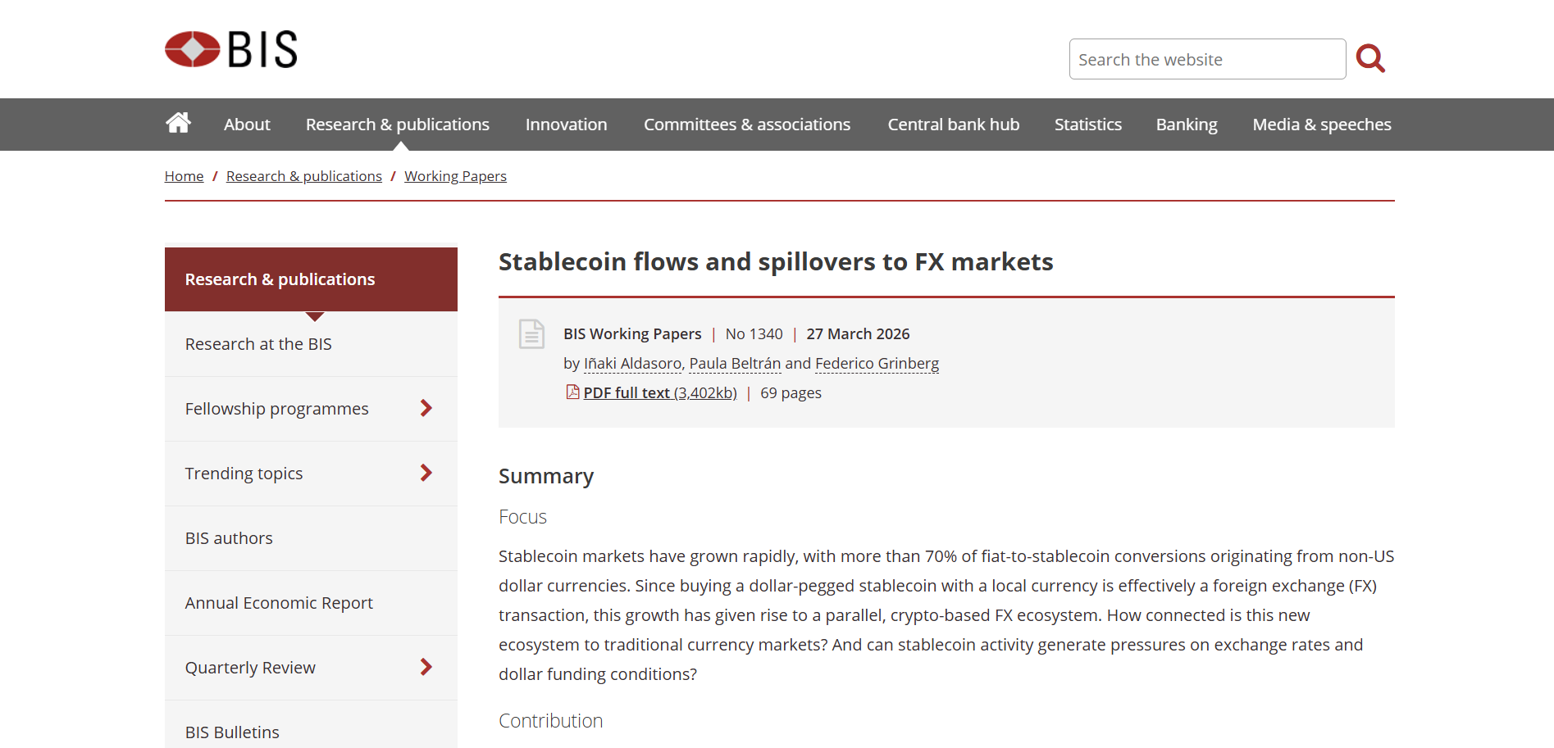The image size is (1554, 748).
Task: Select the search magnifier icon
Action: pyautogui.click(x=1370, y=58)
